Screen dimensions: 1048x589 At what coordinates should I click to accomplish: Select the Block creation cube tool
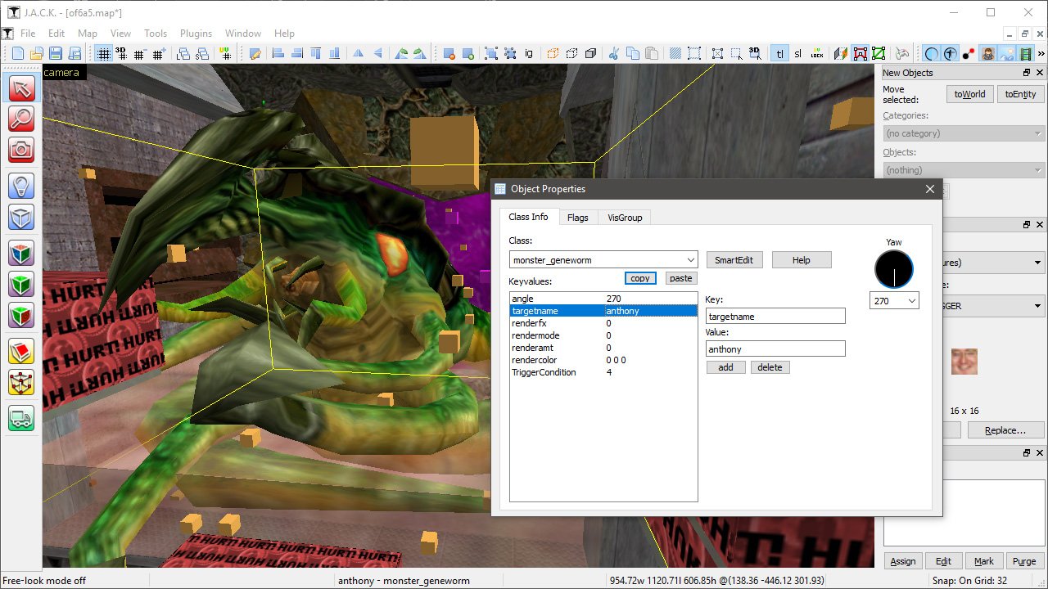pos(21,217)
